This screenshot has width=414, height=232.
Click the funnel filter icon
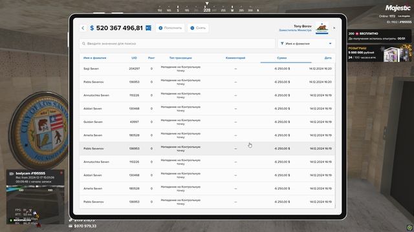tap(282, 43)
